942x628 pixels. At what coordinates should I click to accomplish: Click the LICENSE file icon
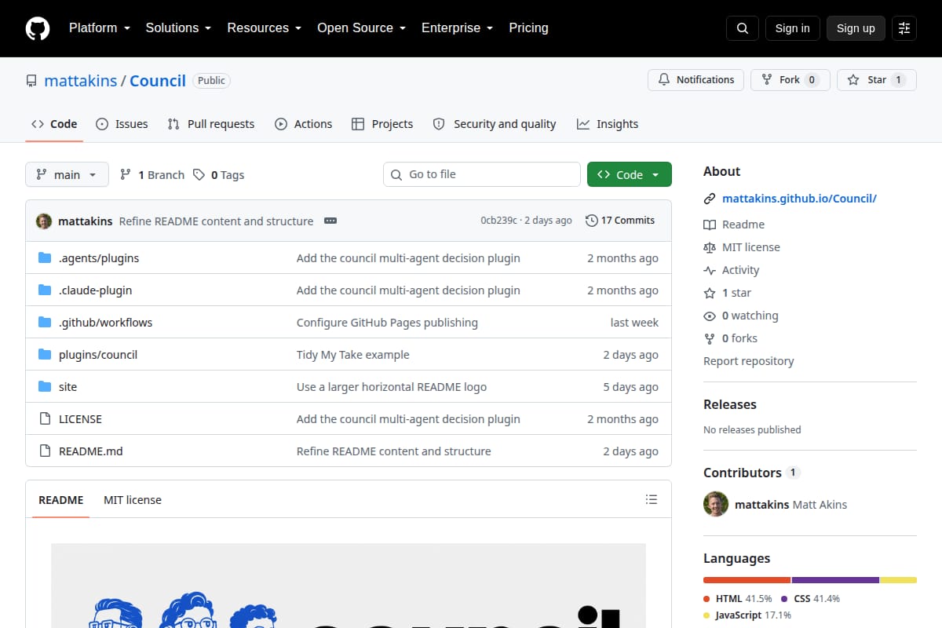(45, 419)
